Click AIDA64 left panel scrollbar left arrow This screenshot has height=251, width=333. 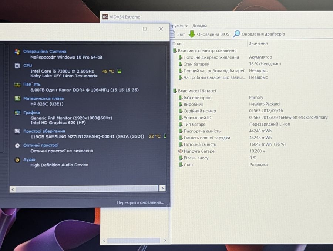[104, 241]
